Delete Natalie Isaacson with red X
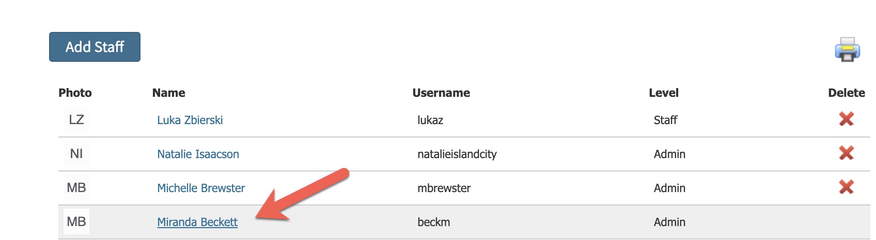This screenshot has height=240, width=876. 846,153
